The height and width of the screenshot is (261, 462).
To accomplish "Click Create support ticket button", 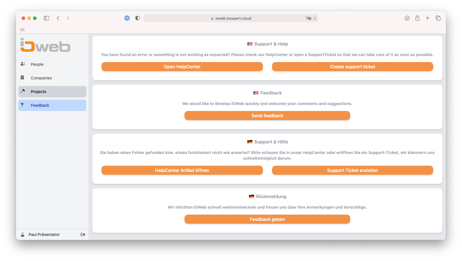I will [352, 67].
